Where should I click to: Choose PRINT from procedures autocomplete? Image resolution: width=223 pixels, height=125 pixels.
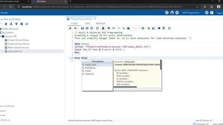click(88, 71)
